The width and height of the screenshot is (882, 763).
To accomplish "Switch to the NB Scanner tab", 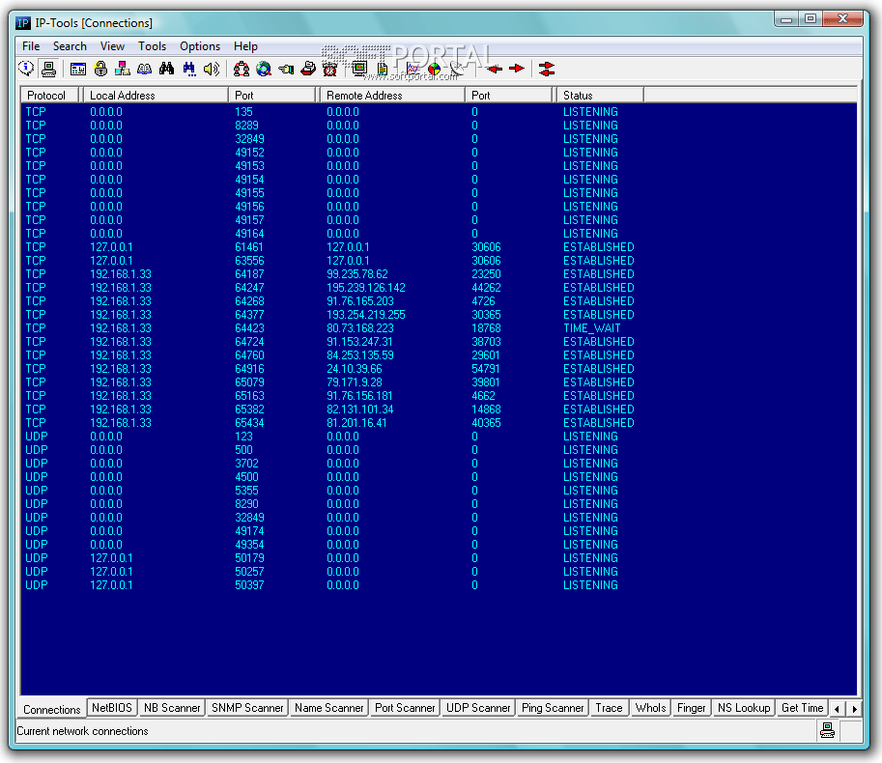I will [172, 707].
